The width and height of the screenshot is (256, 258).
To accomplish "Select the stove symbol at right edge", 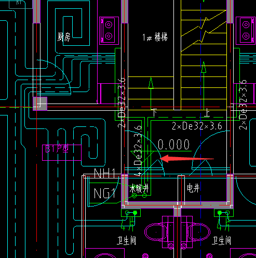I will pos(246,31).
